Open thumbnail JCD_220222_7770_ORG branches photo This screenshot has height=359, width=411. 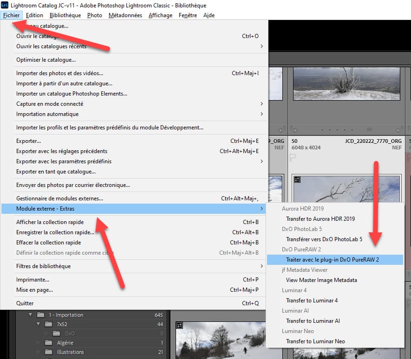point(346,188)
